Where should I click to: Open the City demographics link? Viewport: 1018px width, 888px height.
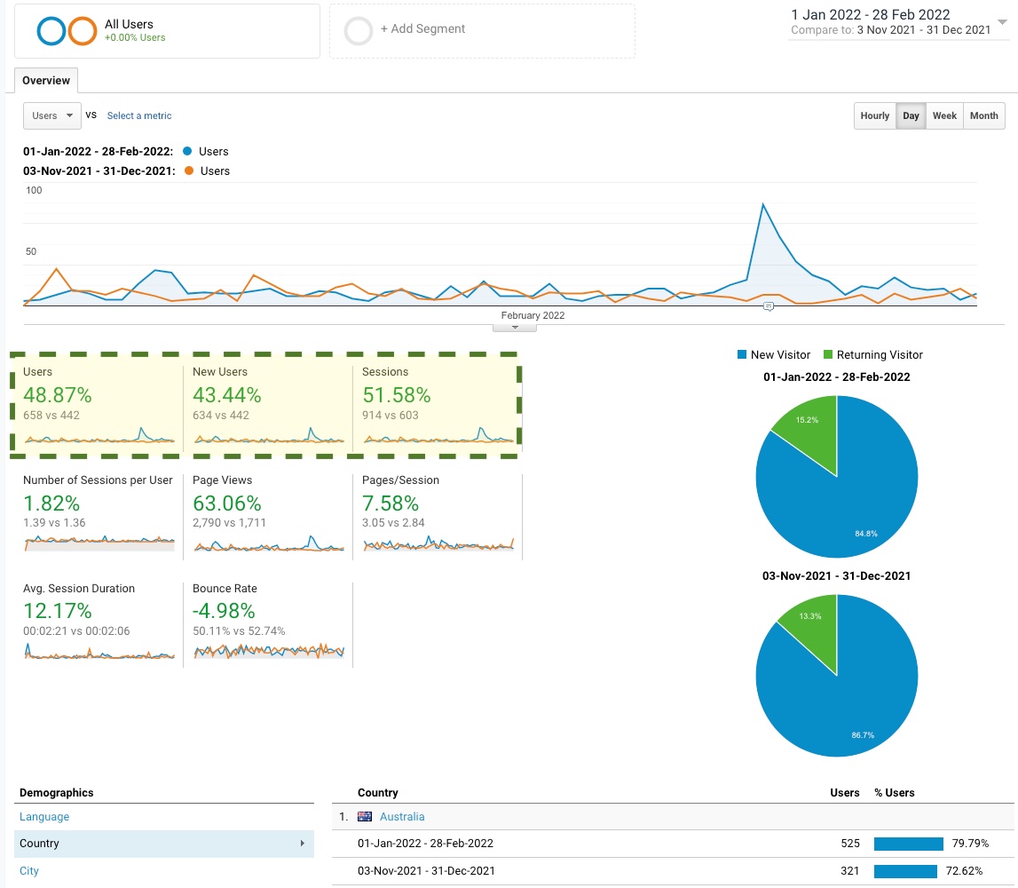[x=29, y=870]
